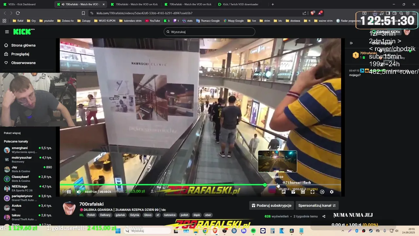
Task: Open the NEEXcsgo recommended channel
Action: click(x=28, y=188)
